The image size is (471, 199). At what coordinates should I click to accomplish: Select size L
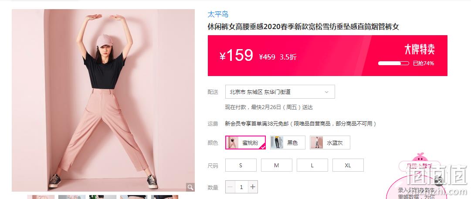pyautogui.click(x=312, y=165)
